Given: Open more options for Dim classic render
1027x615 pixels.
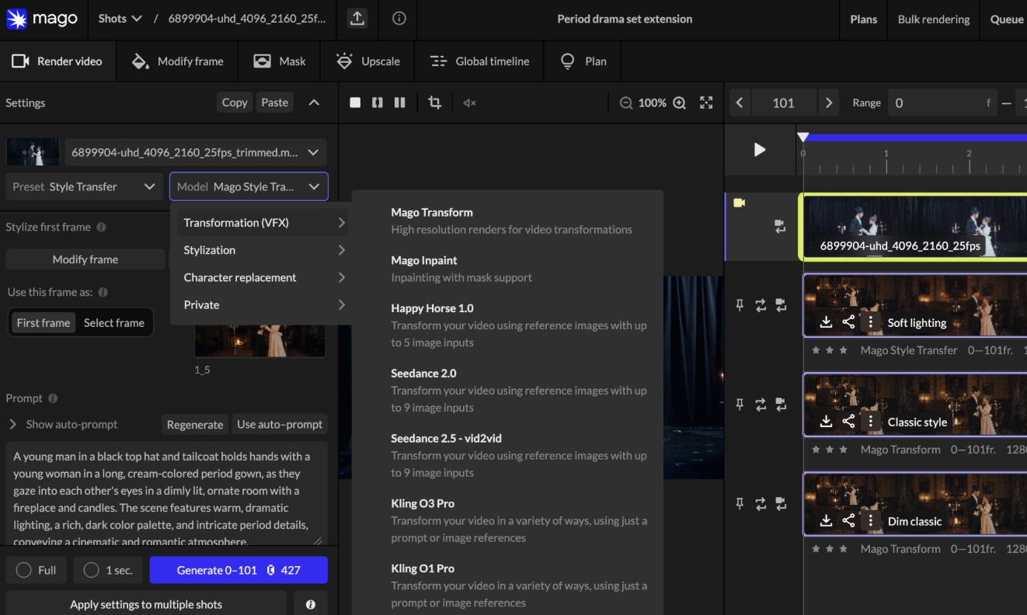Looking at the screenshot, I should pyautogui.click(x=871, y=521).
